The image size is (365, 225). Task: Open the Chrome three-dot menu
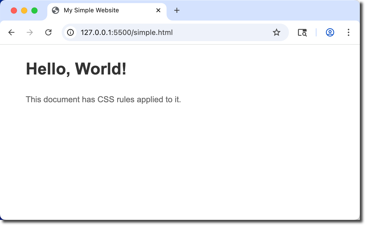pyautogui.click(x=349, y=32)
